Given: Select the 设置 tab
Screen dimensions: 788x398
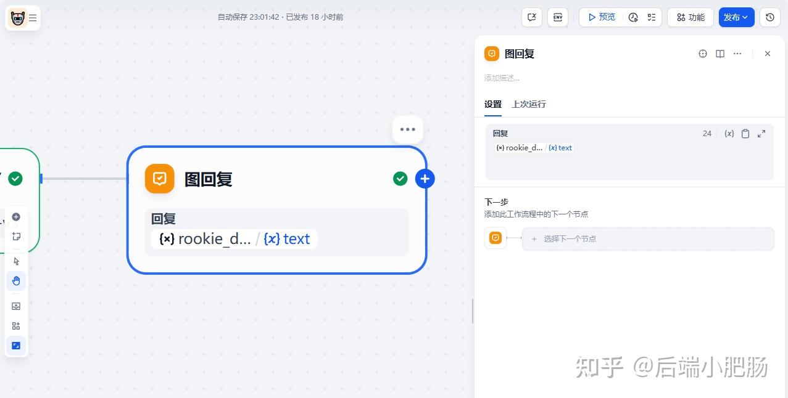Looking at the screenshot, I should tap(492, 104).
